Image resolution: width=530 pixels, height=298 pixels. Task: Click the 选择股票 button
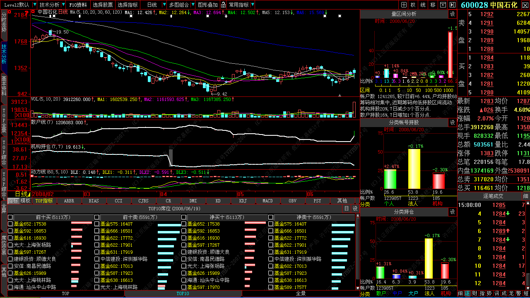pos(103,5)
